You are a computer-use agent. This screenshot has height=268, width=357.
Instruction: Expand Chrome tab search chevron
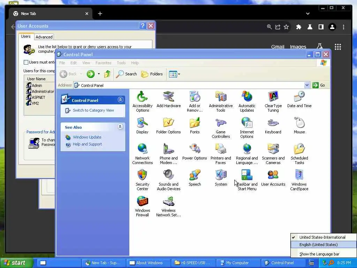click(x=307, y=14)
